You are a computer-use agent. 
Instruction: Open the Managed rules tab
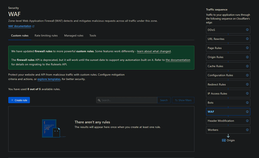74,36
